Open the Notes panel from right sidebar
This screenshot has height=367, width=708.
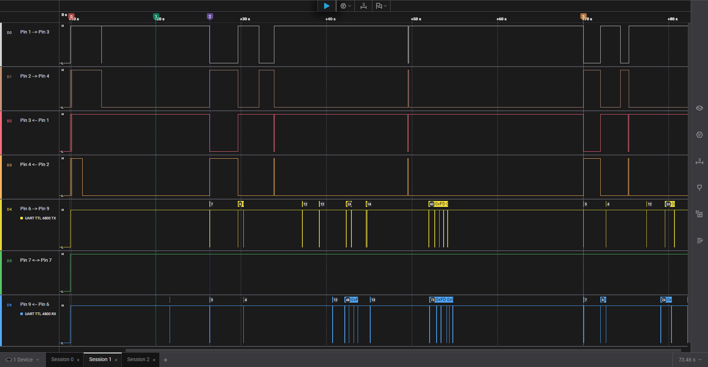pyautogui.click(x=699, y=241)
